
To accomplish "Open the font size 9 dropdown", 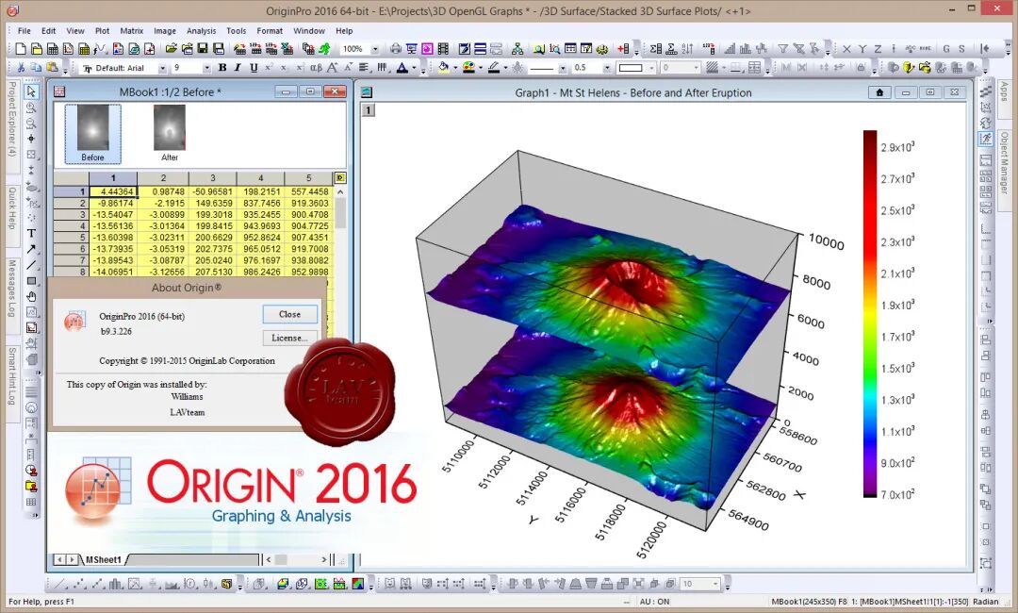I will (x=207, y=68).
